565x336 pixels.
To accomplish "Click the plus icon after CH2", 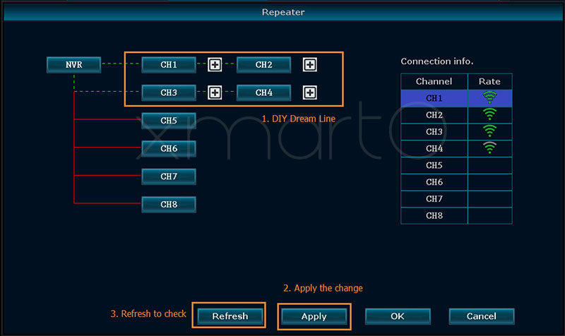I will [x=309, y=65].
